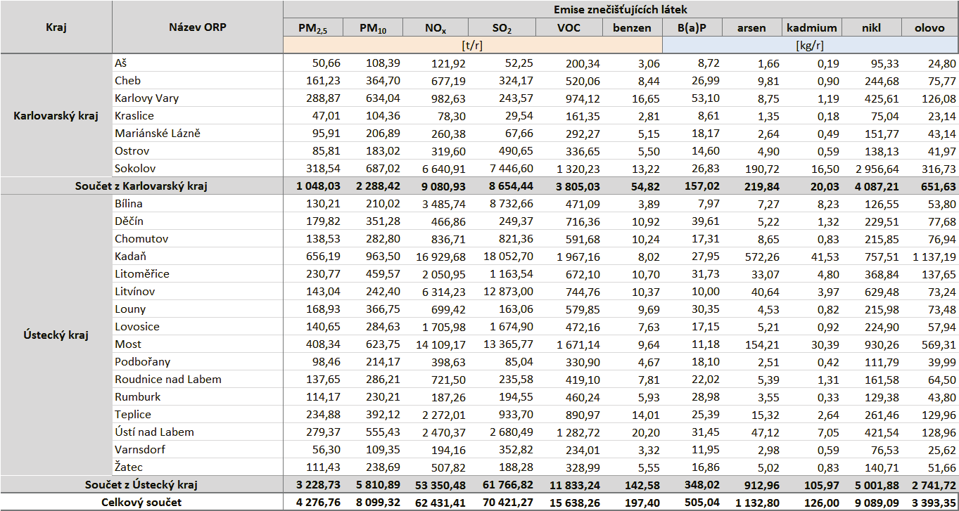Viewport: 959px width, 511px height.
Task: Click the 'Bílina' row name
Action: click(128, 204)
